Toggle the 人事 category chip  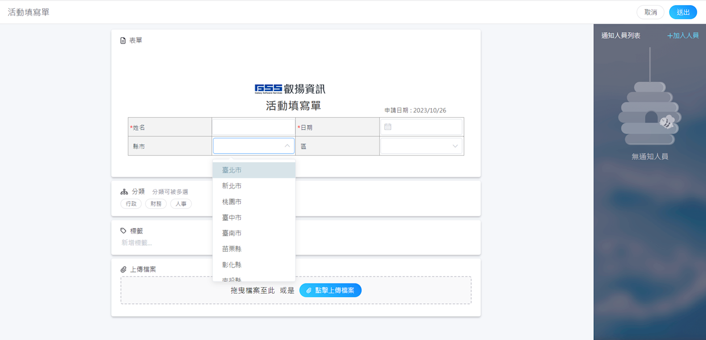(181, 204)
